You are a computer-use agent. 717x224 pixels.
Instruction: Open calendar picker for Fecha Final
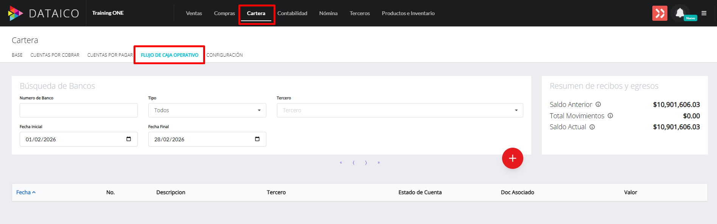point(257,139)
